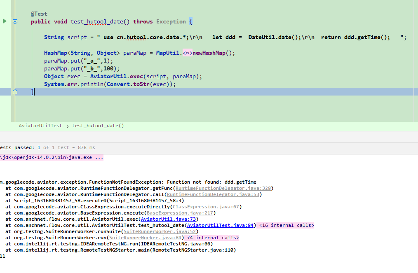This screenshot has width=418, height=273.
Task: Click the fold marker next to the closing brace
Action: pyautogui.click(x=15, y=91)
